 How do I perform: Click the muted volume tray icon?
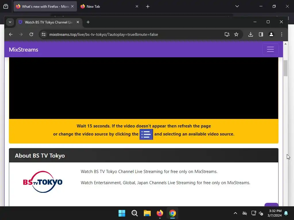tap(261, 213)
